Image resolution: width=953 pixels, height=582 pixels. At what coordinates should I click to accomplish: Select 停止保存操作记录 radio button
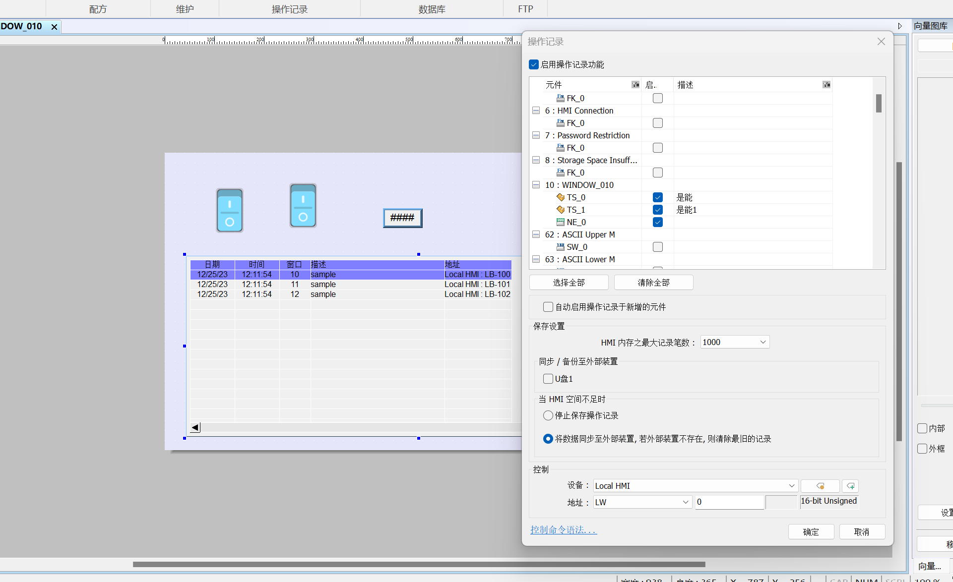pyautogui.click(x=548, y=415)
